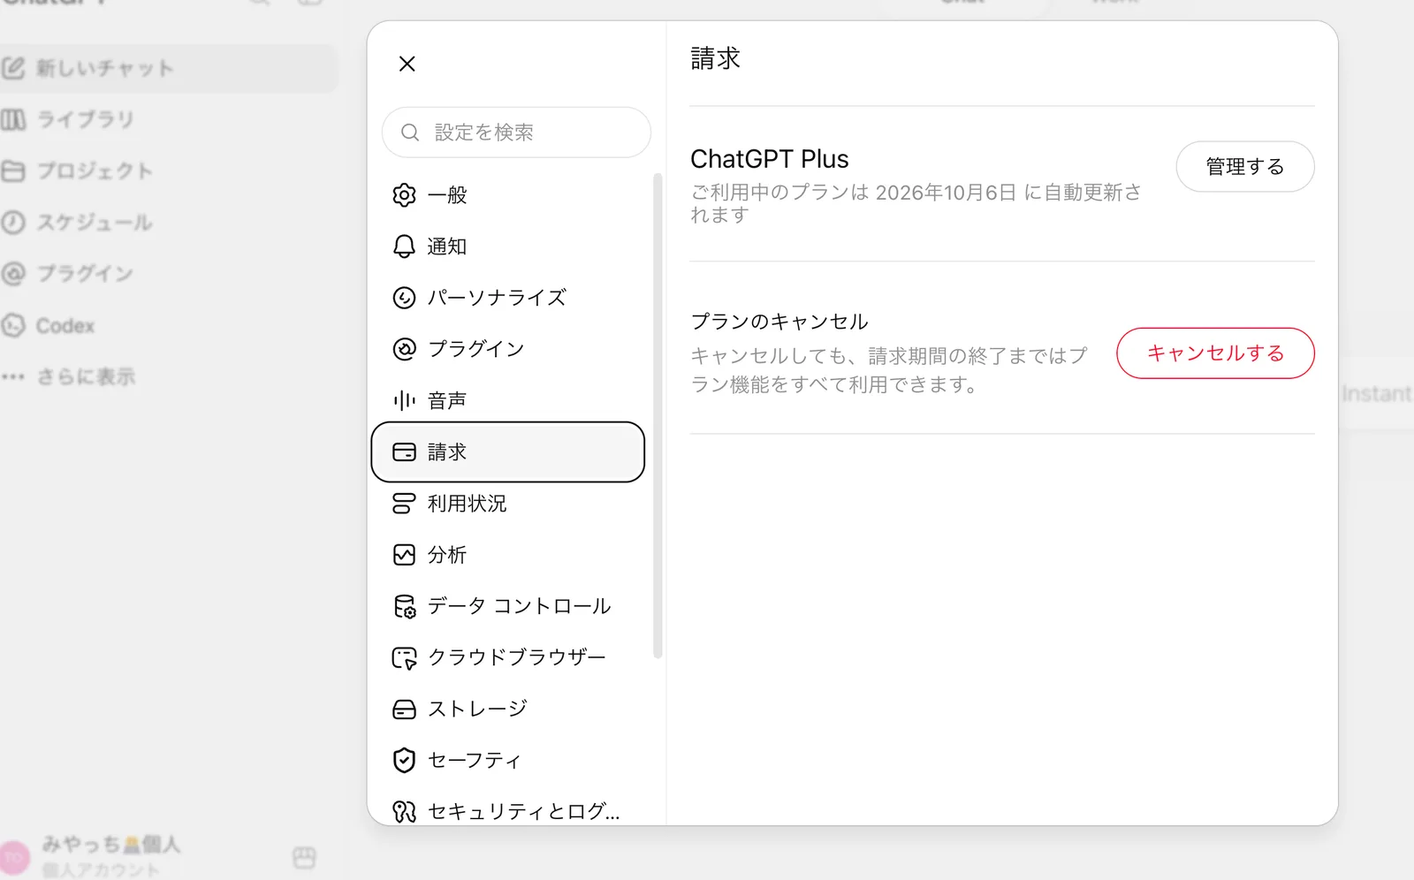
Task: Click the 管理する button
Action: coord(1244,166)
